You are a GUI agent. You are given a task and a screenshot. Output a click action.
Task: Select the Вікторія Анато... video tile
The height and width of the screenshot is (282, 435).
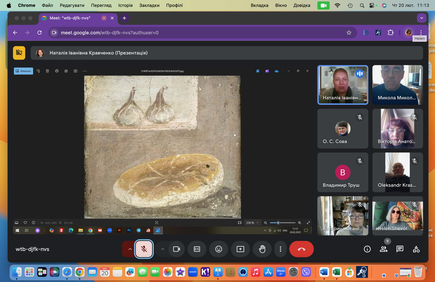(x=398, y=128)
